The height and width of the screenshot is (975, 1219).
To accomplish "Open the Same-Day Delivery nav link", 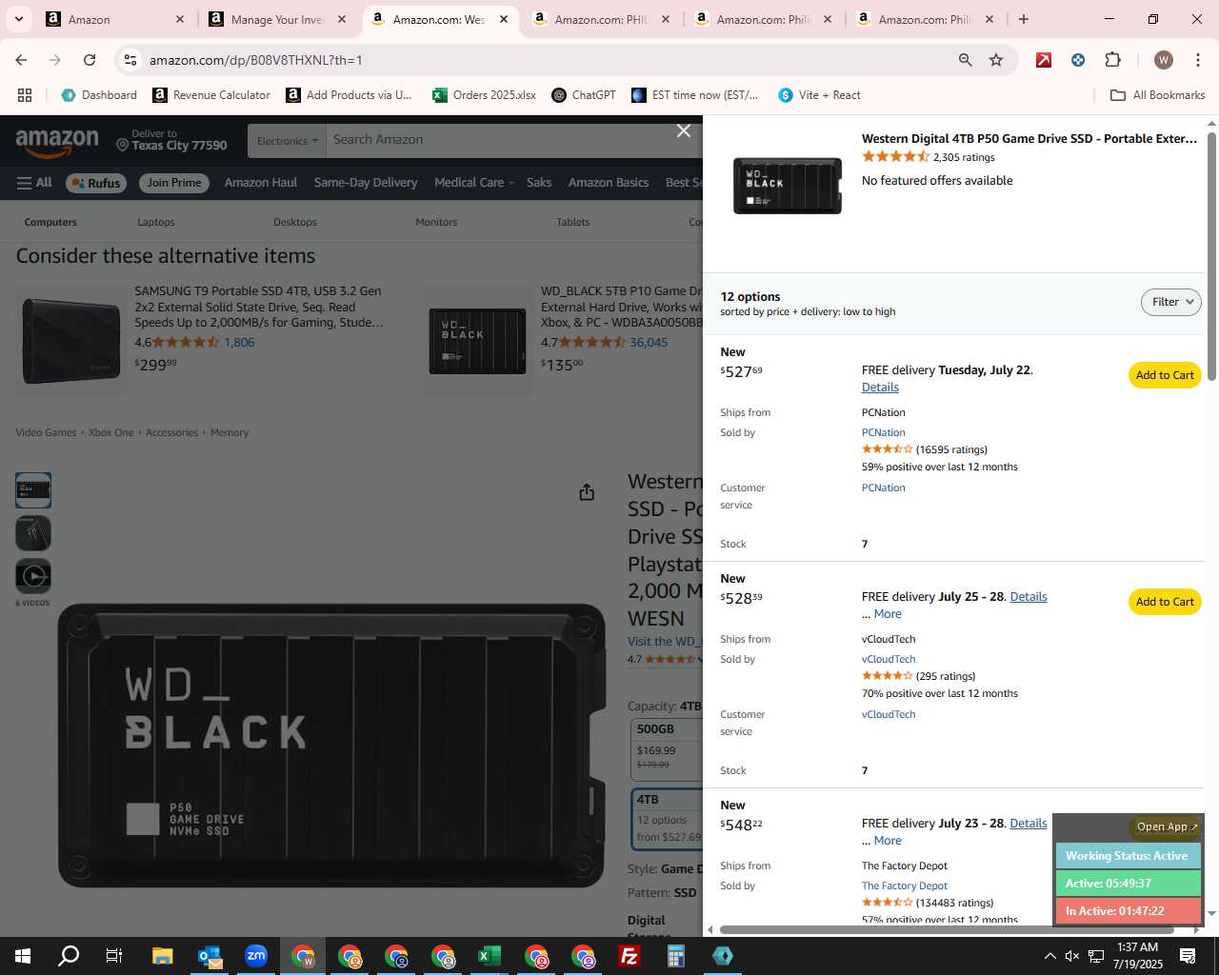I will click(366, 183).
